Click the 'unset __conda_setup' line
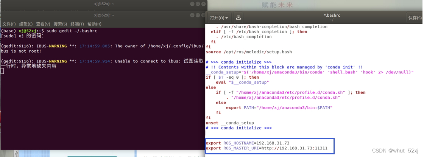Screen dimensions: 424x157 (x=230, y=123)
